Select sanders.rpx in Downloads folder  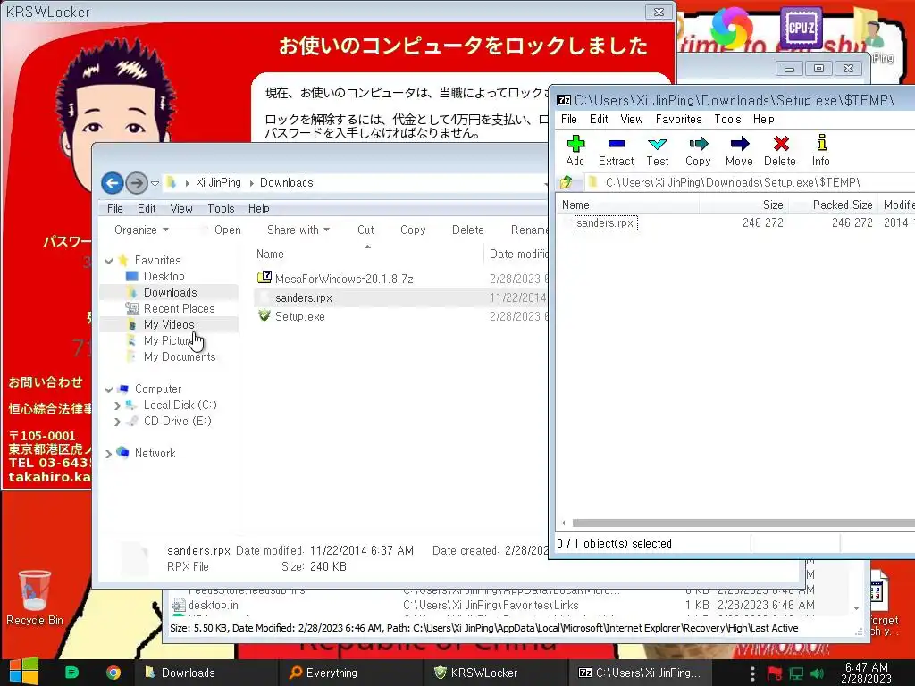tap(304, 298)
